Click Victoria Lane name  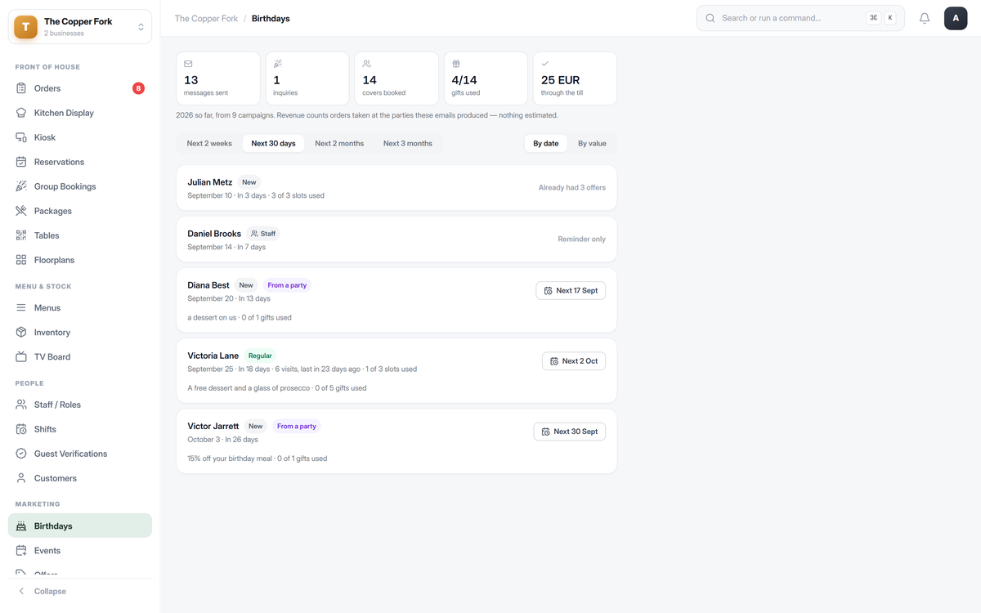(x=213, y=356)
